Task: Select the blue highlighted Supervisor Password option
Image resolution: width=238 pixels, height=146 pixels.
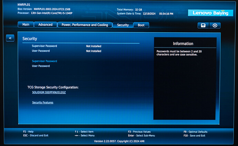Action: click(x=44, y=61)
